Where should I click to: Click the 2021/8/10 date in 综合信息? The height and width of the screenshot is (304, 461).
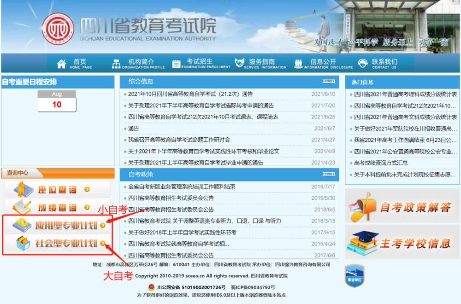323,94
